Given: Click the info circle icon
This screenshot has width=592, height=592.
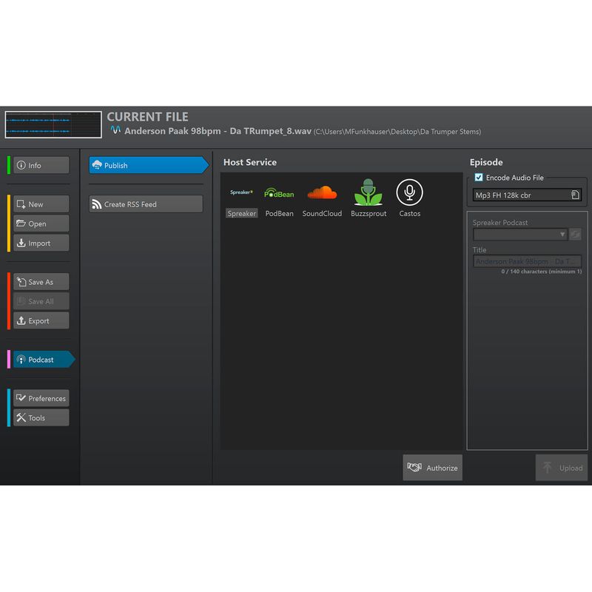Looking at the screenshot, I should 21,165.
